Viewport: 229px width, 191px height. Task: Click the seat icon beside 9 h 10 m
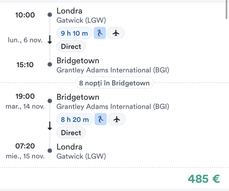(x=100, y=33)
